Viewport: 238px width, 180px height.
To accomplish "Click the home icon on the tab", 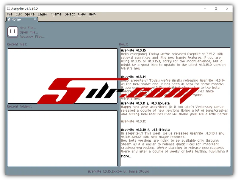I will [9, 19].
